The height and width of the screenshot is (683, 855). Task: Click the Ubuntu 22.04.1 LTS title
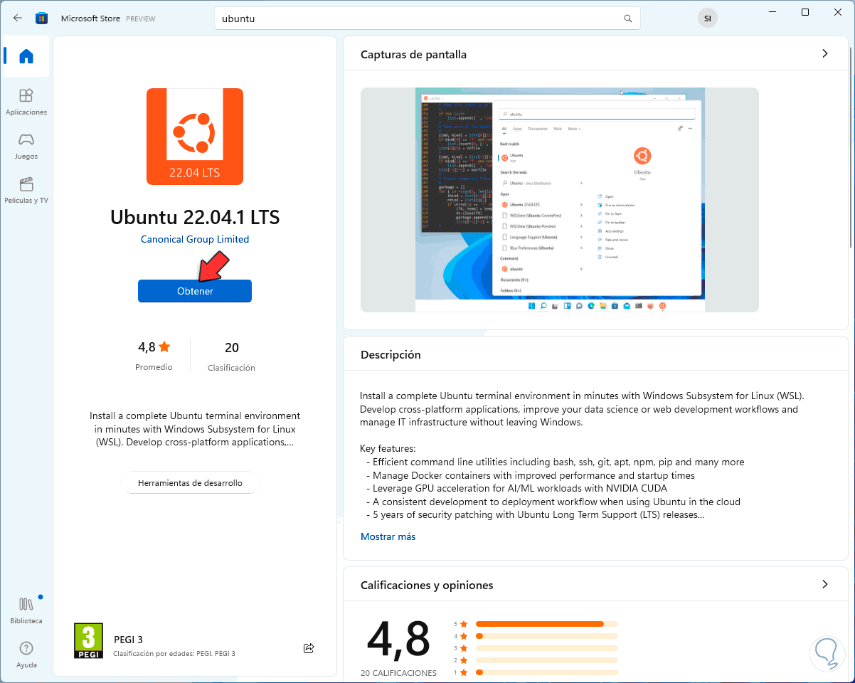coord(195,216)
